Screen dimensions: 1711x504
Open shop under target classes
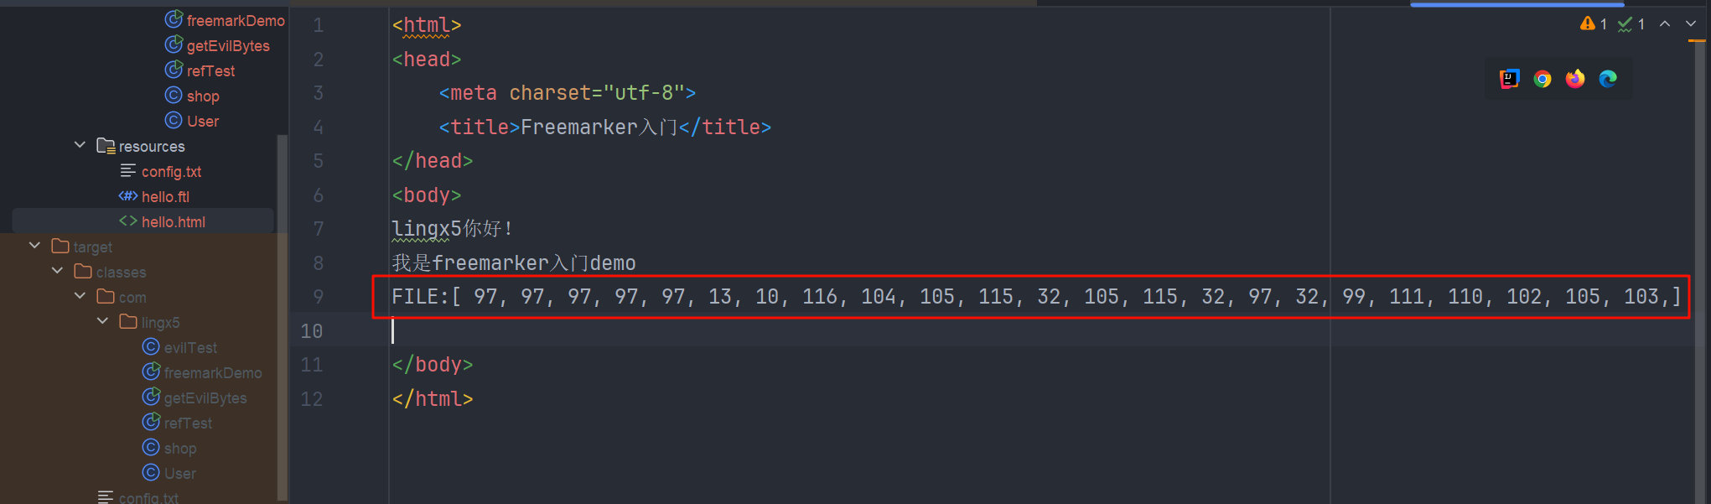coord(180,448)
